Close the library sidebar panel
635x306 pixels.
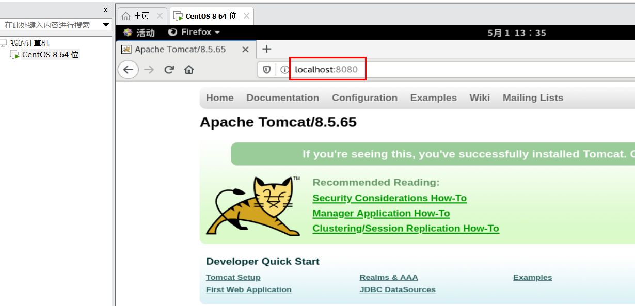tap(106, 10)
